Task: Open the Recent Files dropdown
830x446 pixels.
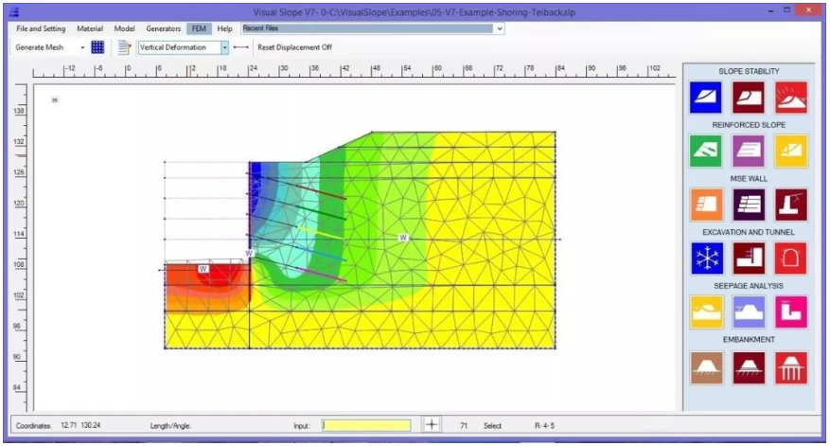Action: click(x=500, y=29)
